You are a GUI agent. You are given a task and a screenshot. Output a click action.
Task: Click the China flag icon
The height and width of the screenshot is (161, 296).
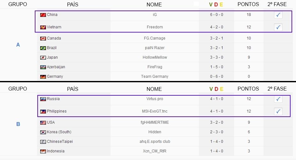[x=43, y=15]
